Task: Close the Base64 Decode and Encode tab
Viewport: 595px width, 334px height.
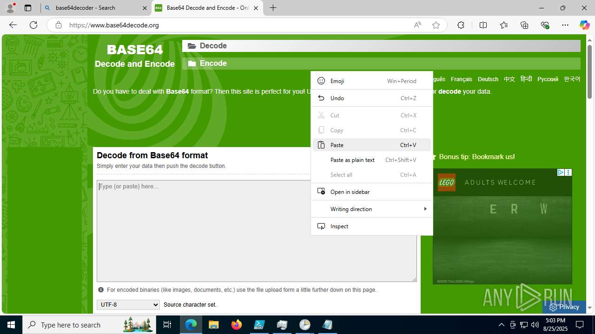Action: [256, 8]
